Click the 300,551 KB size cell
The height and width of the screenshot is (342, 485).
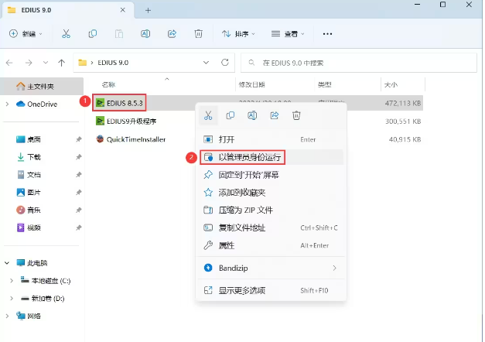(x=403, y=121)
